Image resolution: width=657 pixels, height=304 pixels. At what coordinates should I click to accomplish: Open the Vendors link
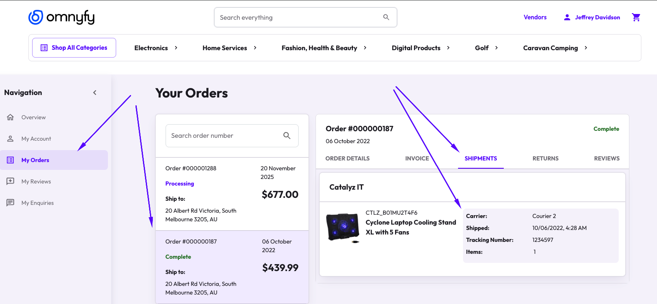[535, 17]
